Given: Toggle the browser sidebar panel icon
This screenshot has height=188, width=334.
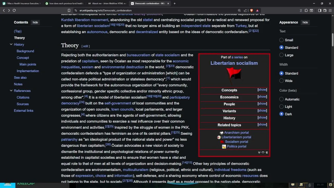Looking at the screenshot, I should pyautogui.click(x=320, y=10).
